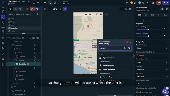Open the properties tab in right panel

139,15
